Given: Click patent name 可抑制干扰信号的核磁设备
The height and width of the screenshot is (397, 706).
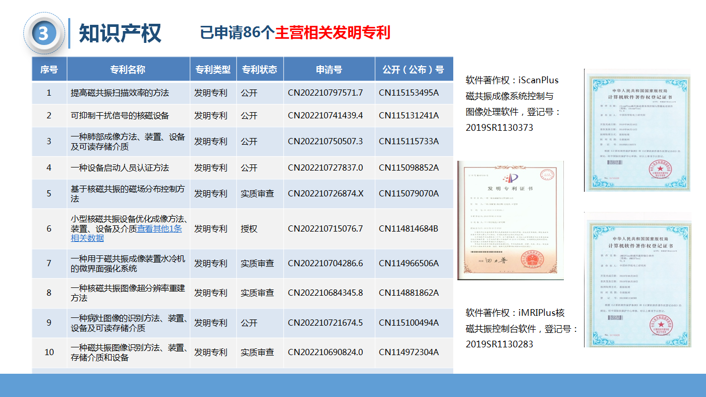Looking at the screenshot, I should (120, 115).
